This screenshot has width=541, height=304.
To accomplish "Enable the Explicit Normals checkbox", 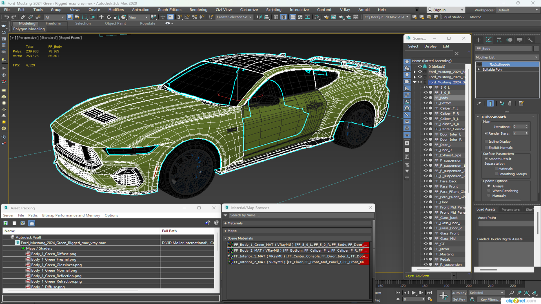I will (x=486, y=147).
